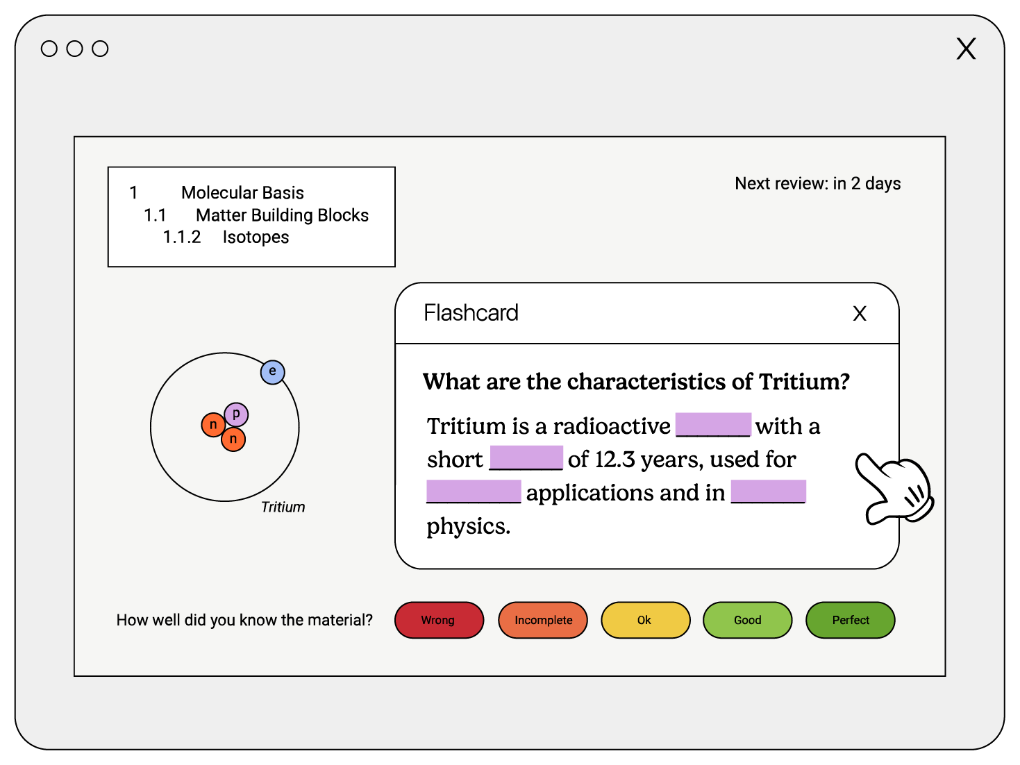1020x765 pixels.
Task: Rate the card as Wrong
Action: click(x=438, y=620)
